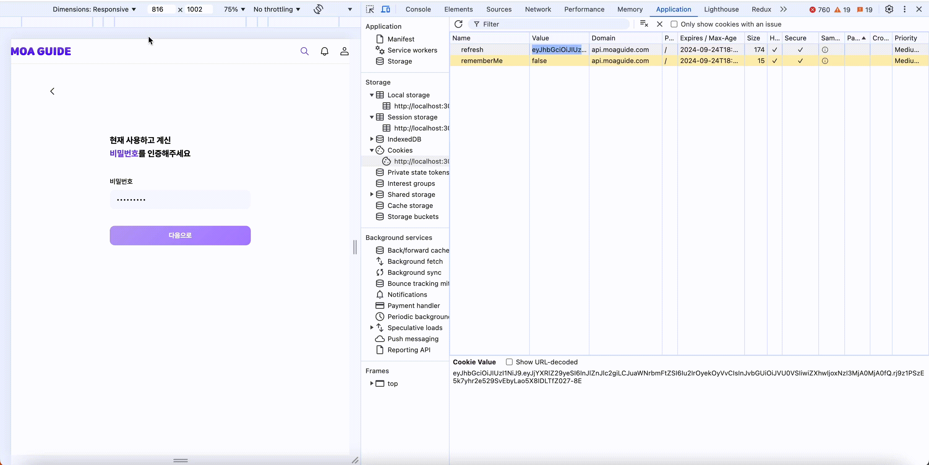Screen dimensions: 929x465
Task: Open the Dimensions: Responsive dropdown
Action: click(94, 9)
